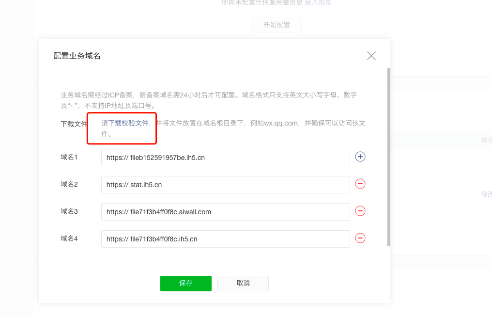
Task: Click the 开始配置 button at the top
Action: [277, 24]
